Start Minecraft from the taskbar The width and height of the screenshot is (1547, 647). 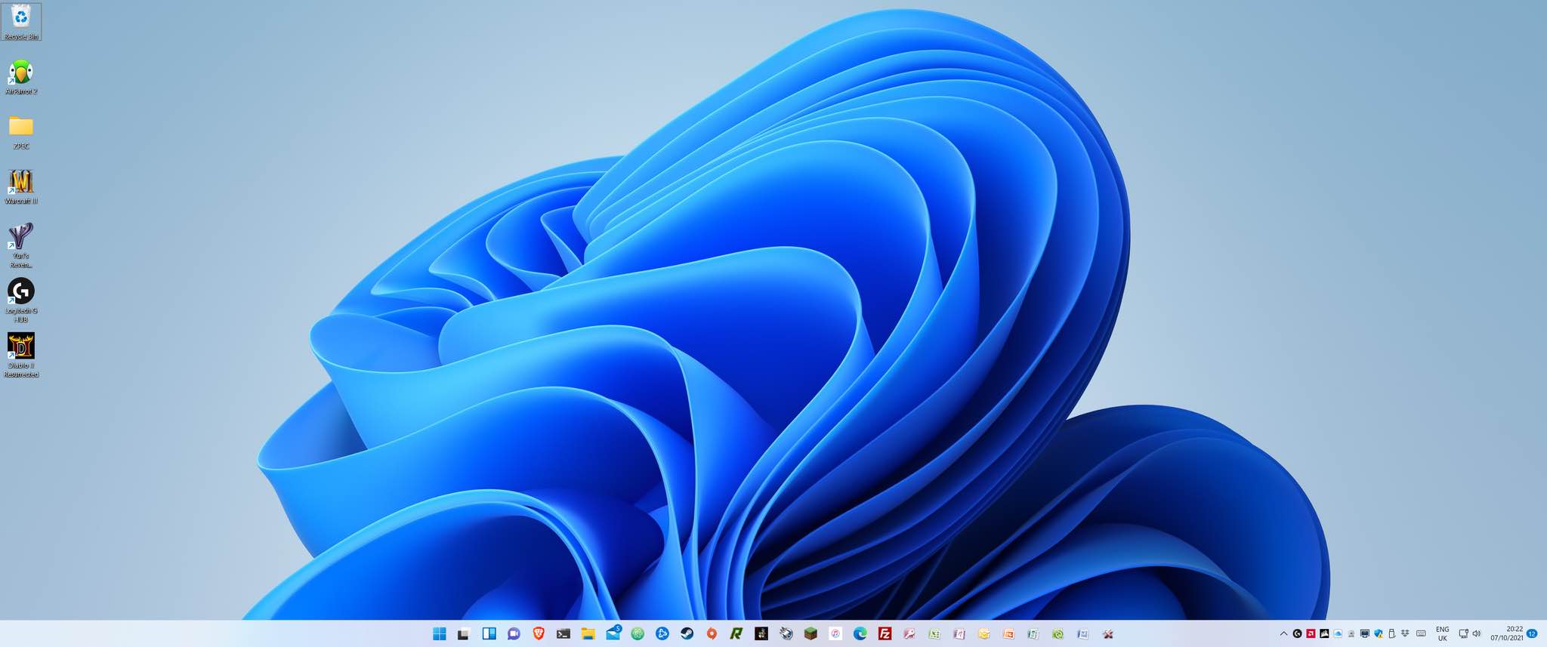coord(811,634)
